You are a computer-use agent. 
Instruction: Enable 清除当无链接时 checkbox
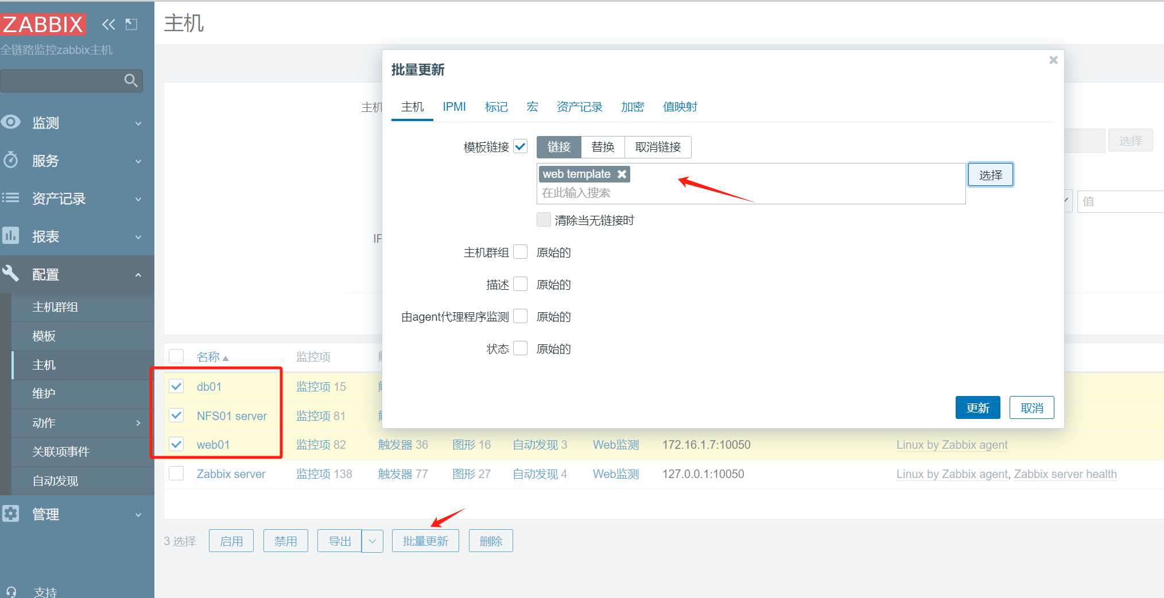tap(544, 220)
